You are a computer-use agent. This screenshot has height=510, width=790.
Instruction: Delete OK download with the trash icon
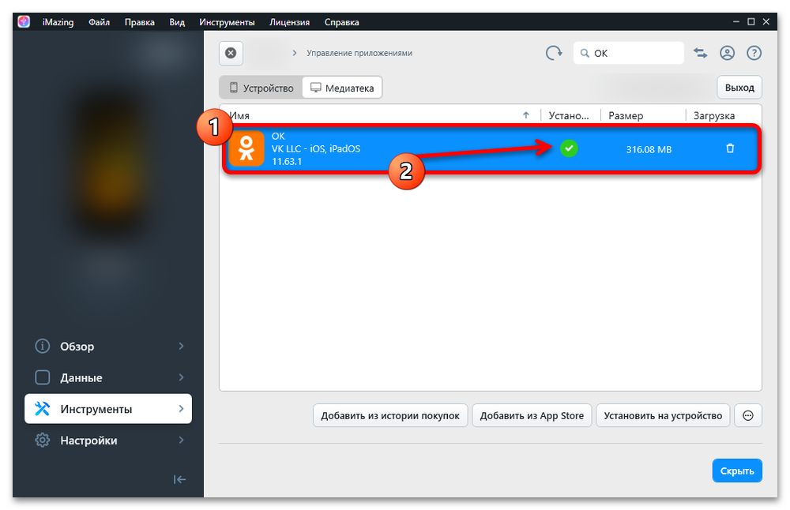click(730, 148)
